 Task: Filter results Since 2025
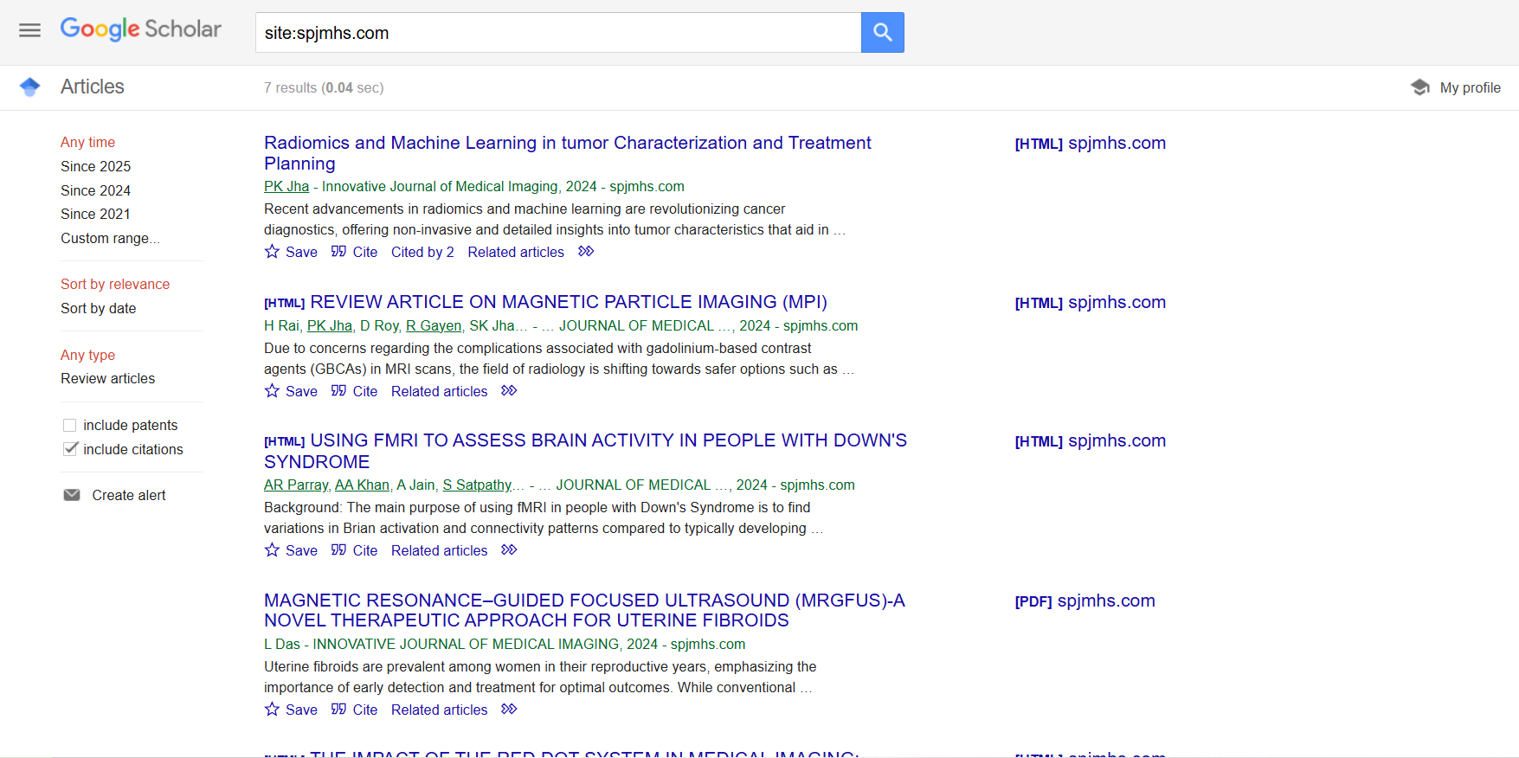point(95,166)
